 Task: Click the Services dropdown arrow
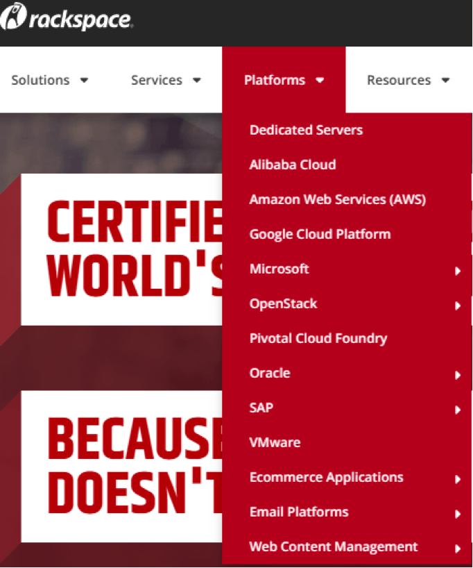point(197,81)
